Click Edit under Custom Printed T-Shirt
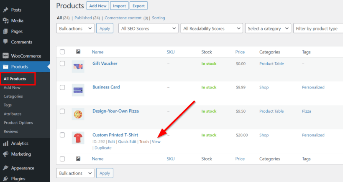This screenshot has height=182, width=343. pos(111,142)
